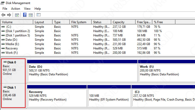Select the (C:) volume name in list
Image resolution: width=195 pixels, height=110 pixels.
click(x=9, y=27)
